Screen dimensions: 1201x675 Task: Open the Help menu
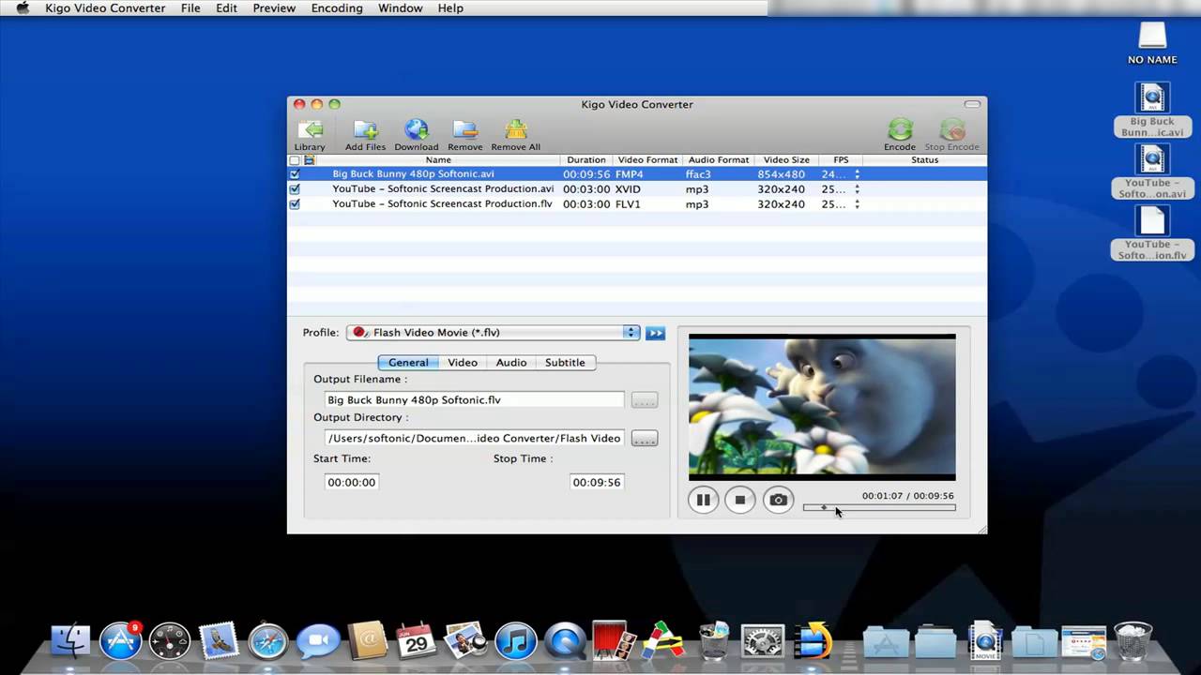point(450,8)
